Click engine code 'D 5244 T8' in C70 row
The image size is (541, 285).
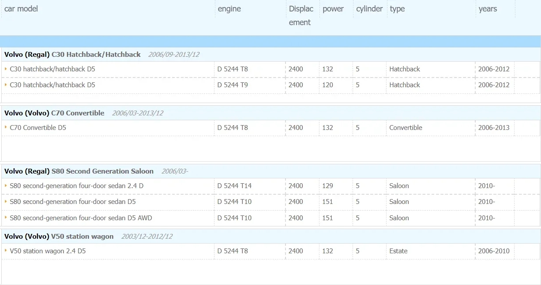(x=233, y=128)
